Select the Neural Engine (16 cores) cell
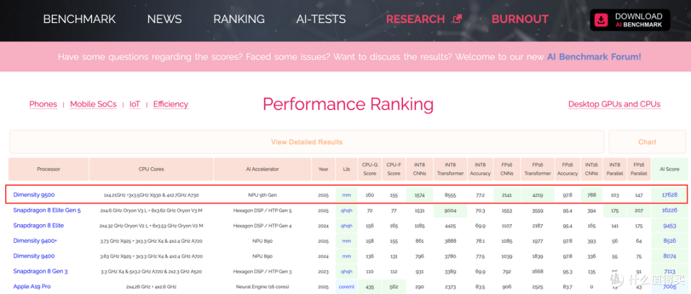Image resolution: width=691 pixels, height=294 pixels. click(263, 286)
